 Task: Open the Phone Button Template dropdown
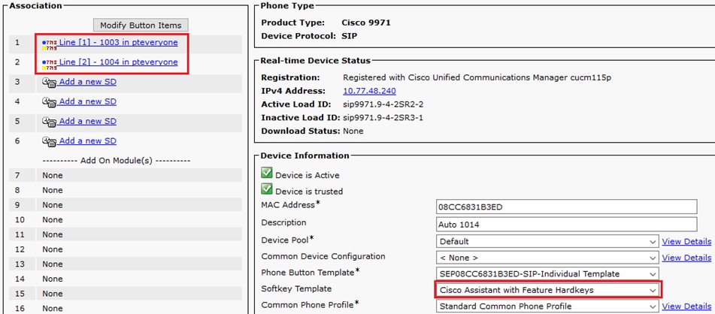547,274
